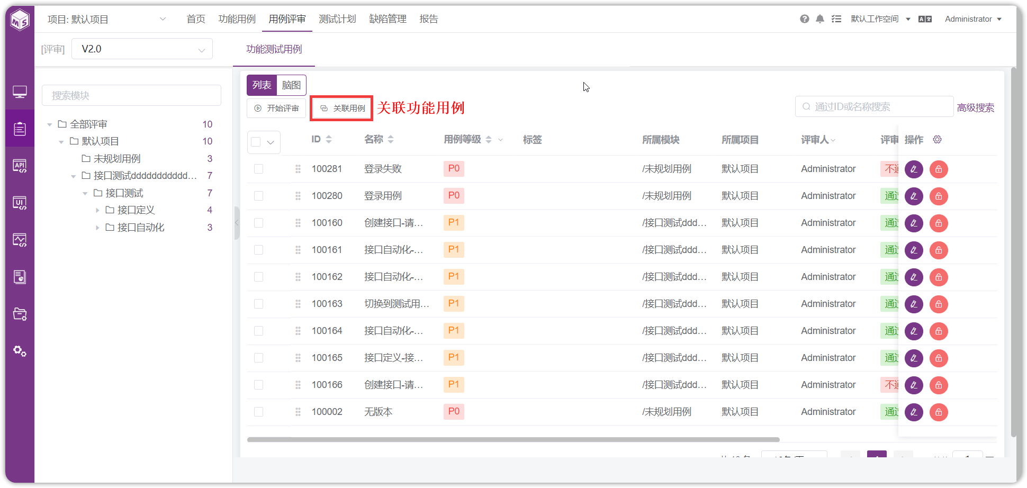Open project settings folder icon in sidebar
1027x488 pixels.
[20, 314]
